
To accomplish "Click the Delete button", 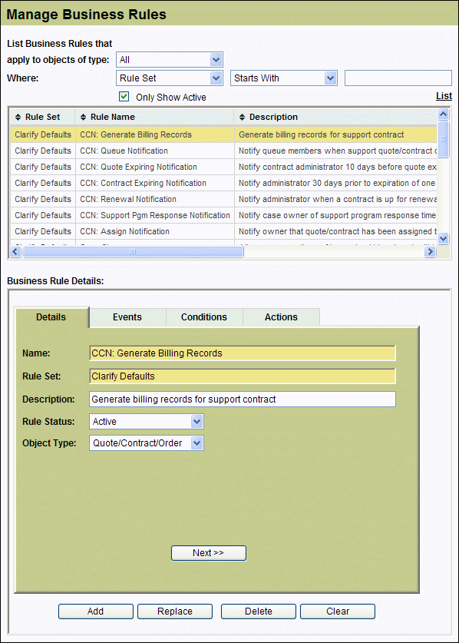I will (259, 611).
